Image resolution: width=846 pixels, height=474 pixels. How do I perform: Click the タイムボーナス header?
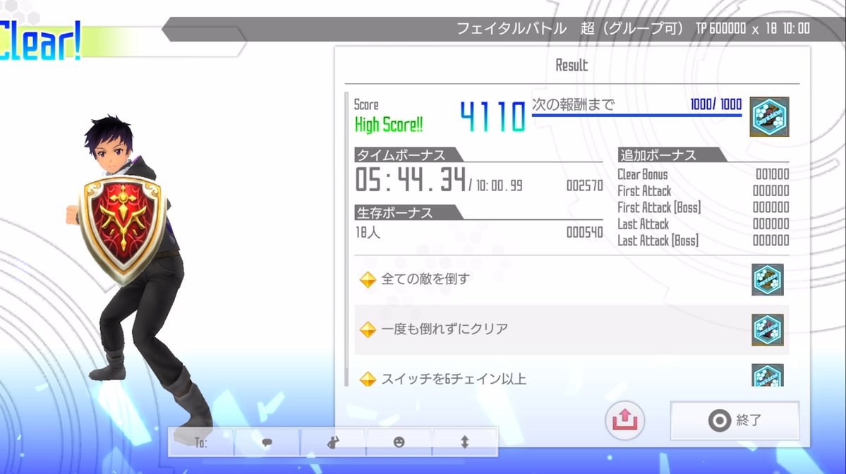click(x=401, y=154)
